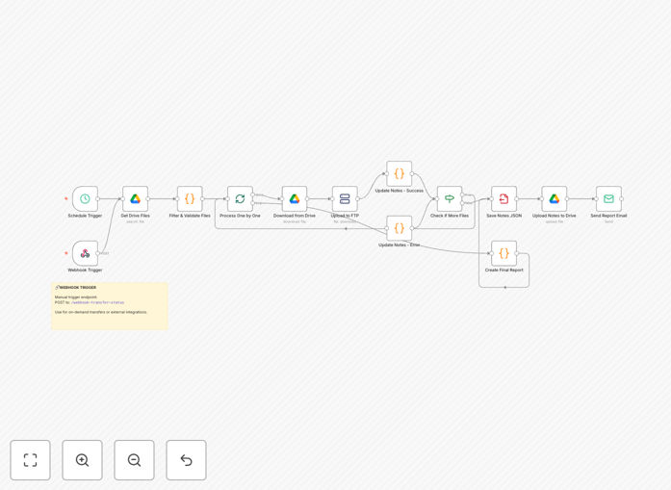Screen dimensions: 671x490
Task: Click the 'Use for on-demand transfers' note line
Action: coord(101,313)
